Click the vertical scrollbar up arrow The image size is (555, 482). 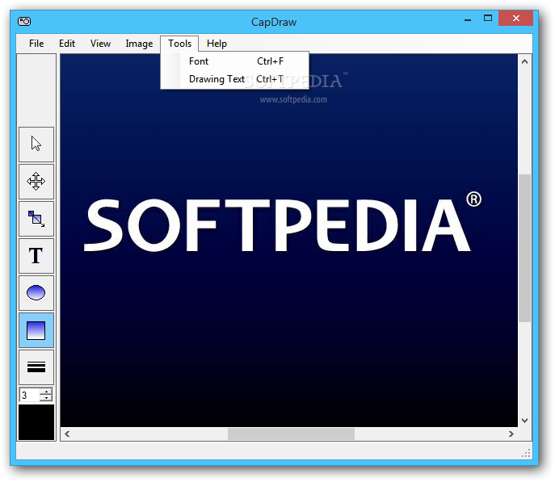524,61
